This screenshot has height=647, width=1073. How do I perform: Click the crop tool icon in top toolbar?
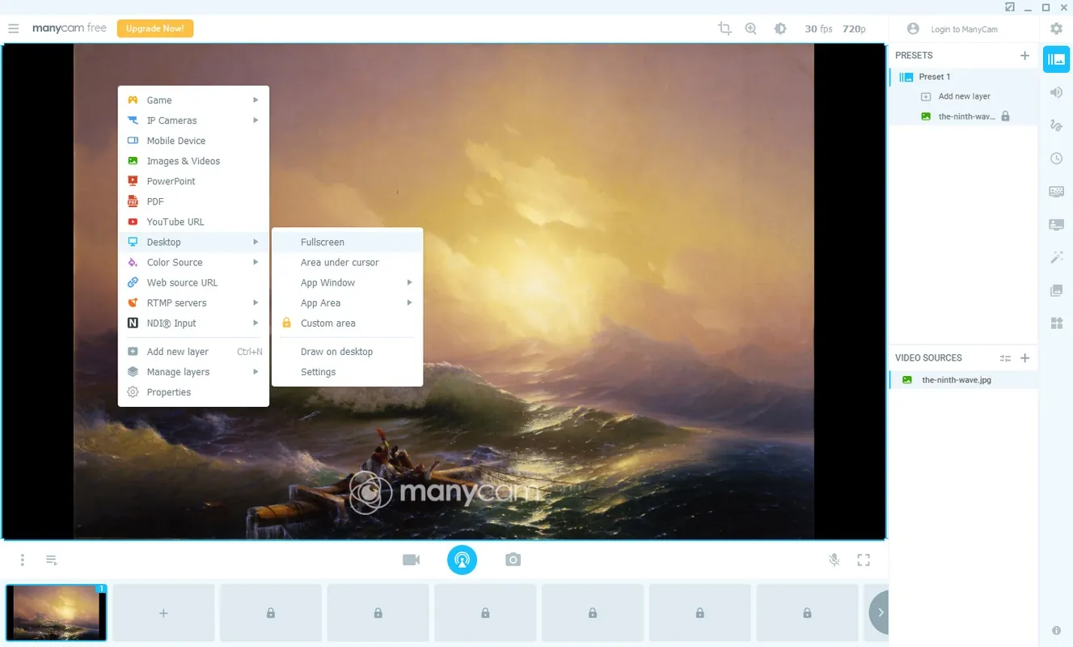point(724,28)
